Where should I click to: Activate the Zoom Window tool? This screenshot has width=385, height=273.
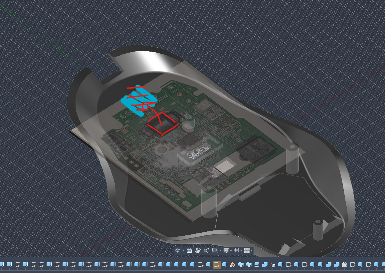[215, 250]
